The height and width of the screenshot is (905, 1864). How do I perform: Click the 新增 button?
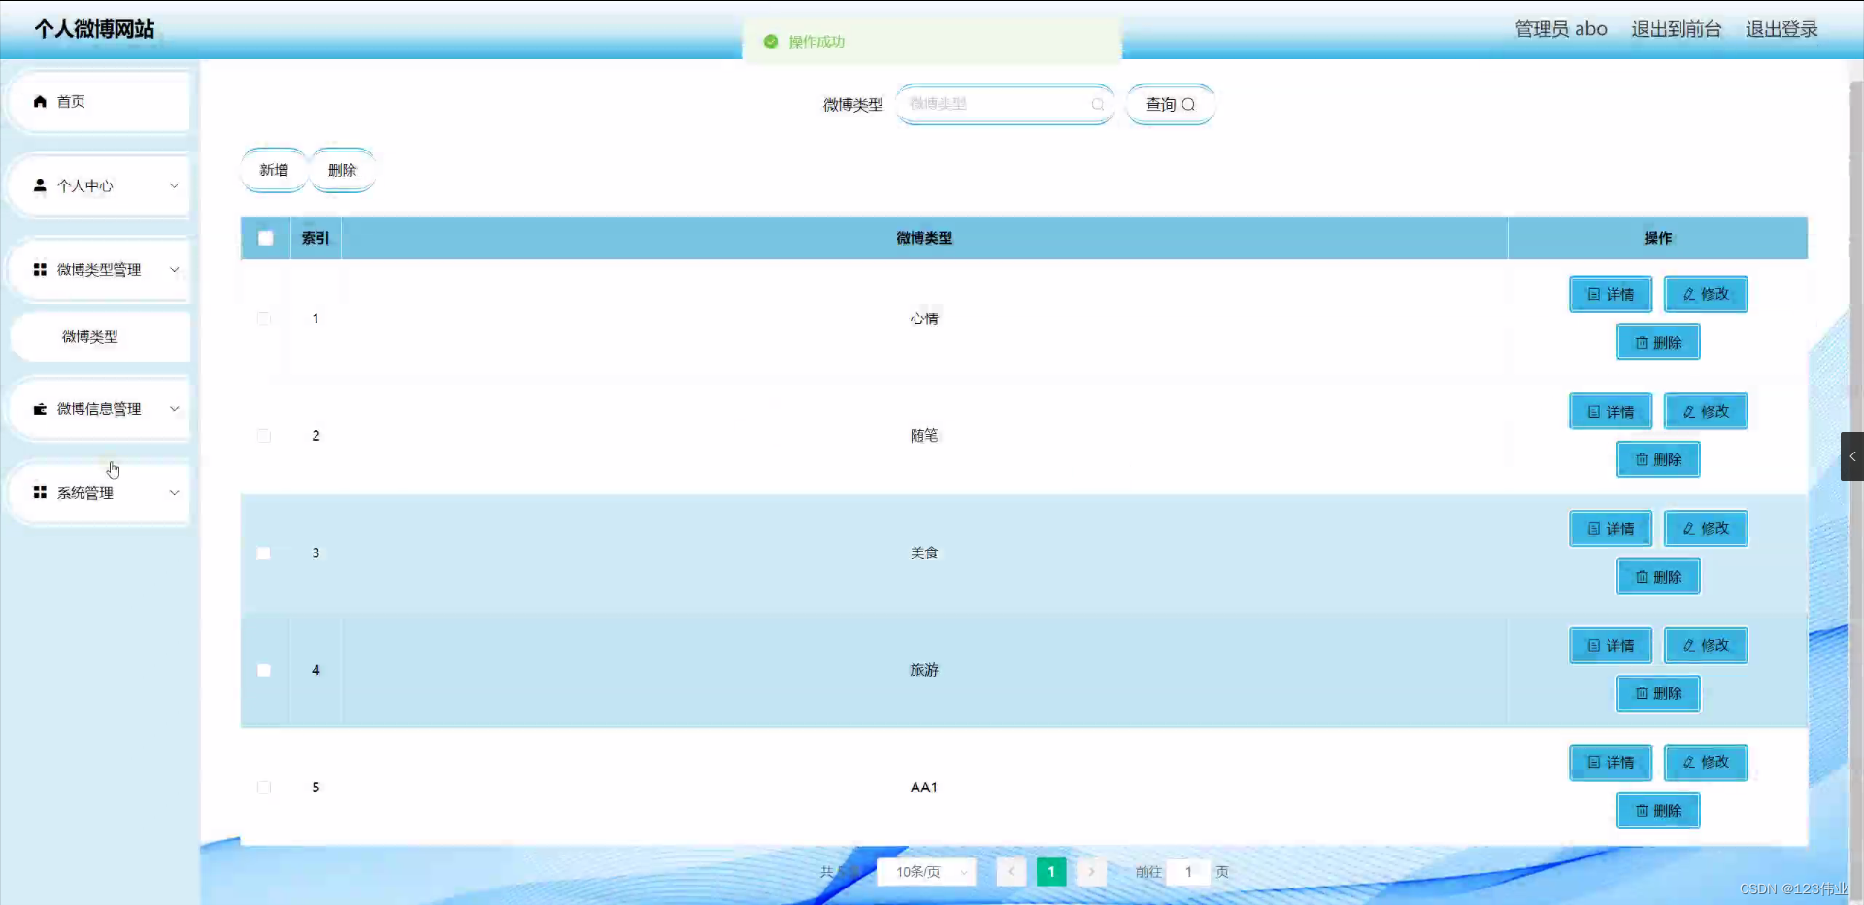[273, 169]
